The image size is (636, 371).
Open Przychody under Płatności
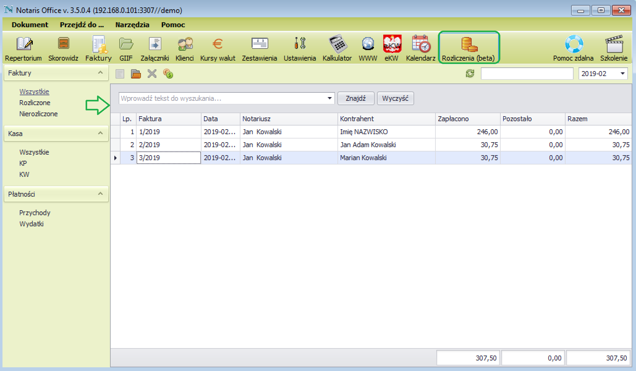coord(35,213)
